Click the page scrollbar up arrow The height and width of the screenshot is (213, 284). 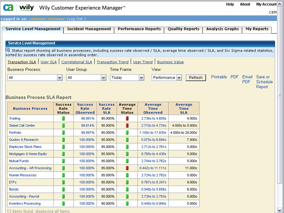click(279, 4)
